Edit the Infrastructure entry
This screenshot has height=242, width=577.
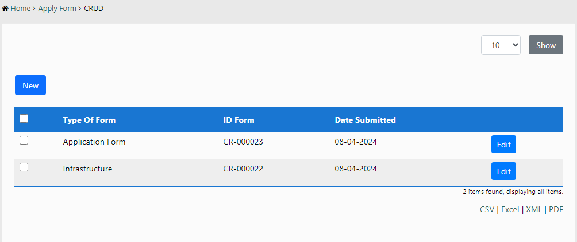[x=503, y=171]
